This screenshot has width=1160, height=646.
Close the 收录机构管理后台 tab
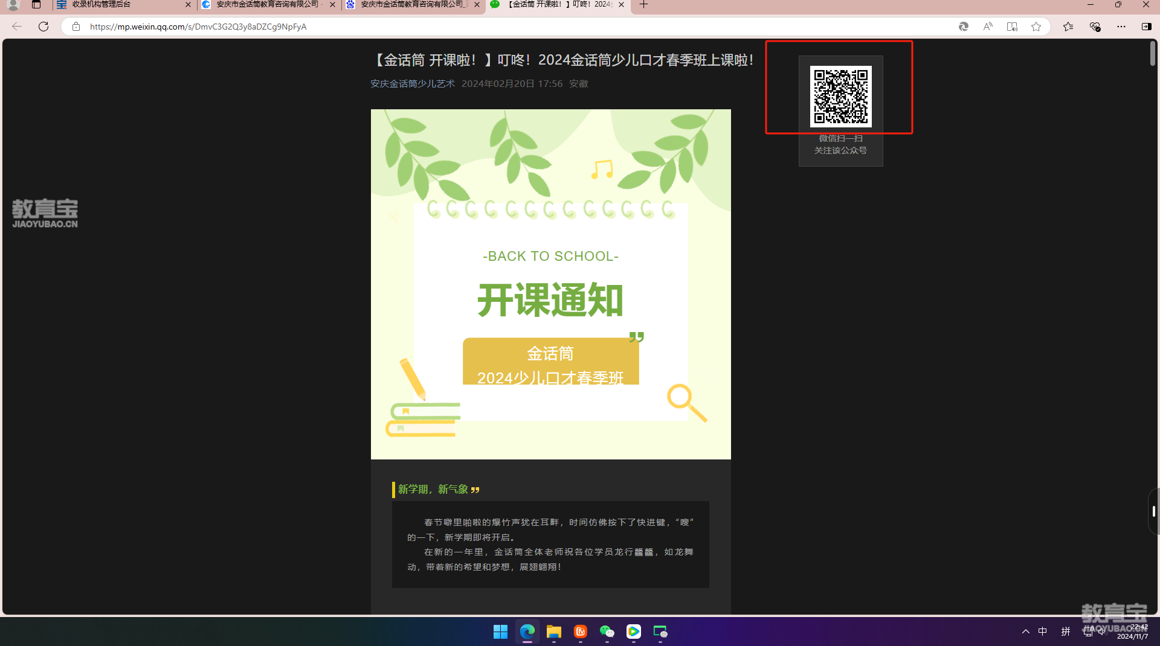pyautogui.click(x=188, y=5)
